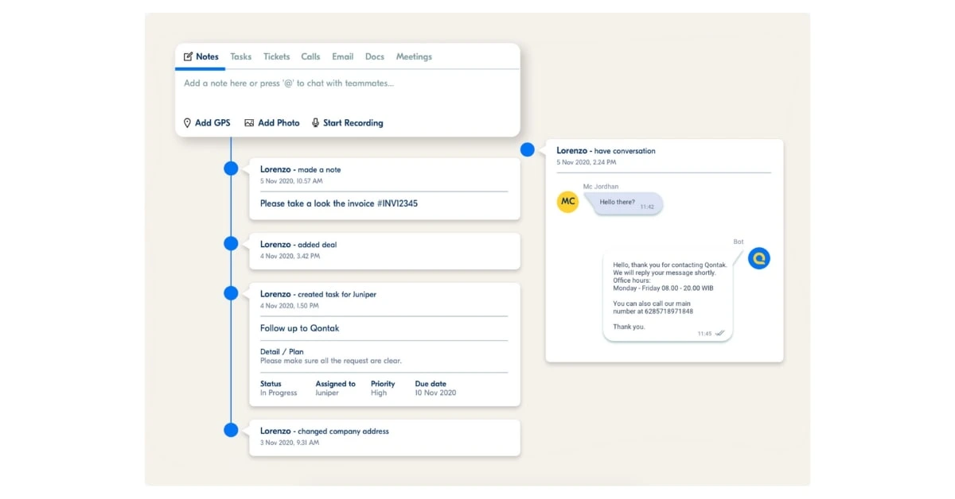Switch to the Meetings tab
Image resolution: width=955 pixels, height=499 pixels.
414,56
